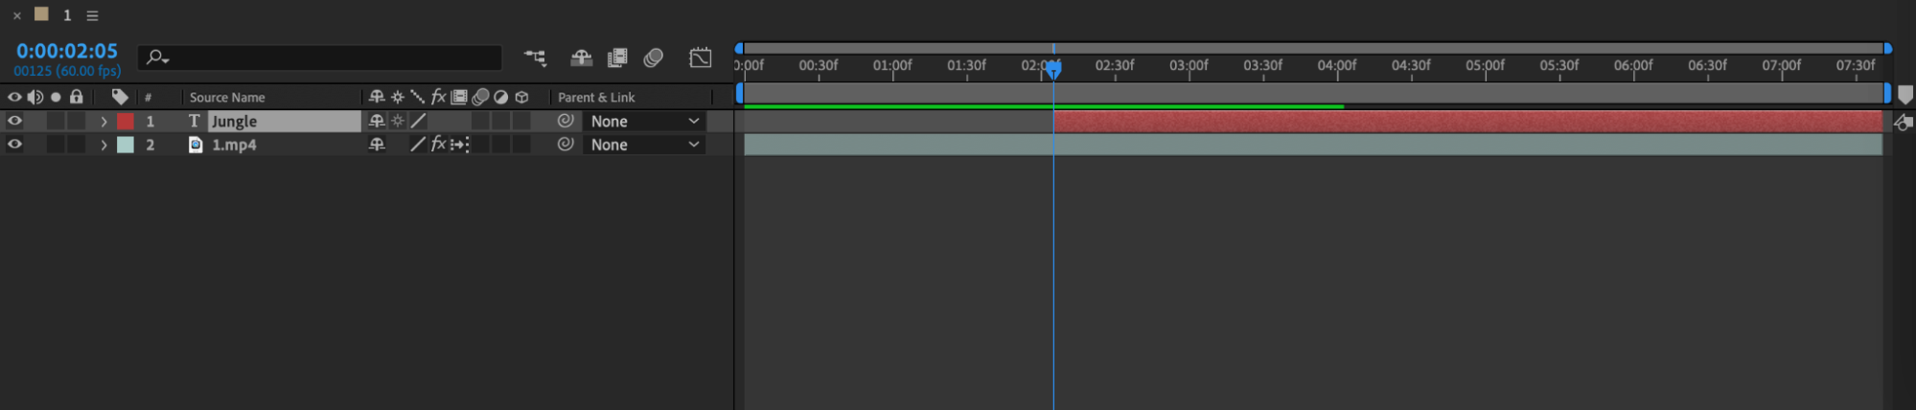
Task: Change the teal label color of 1.mp4
Action: 126,145
